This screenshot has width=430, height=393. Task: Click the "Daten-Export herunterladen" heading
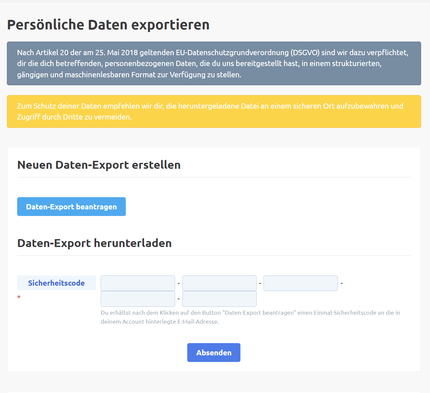coord(94,243)
